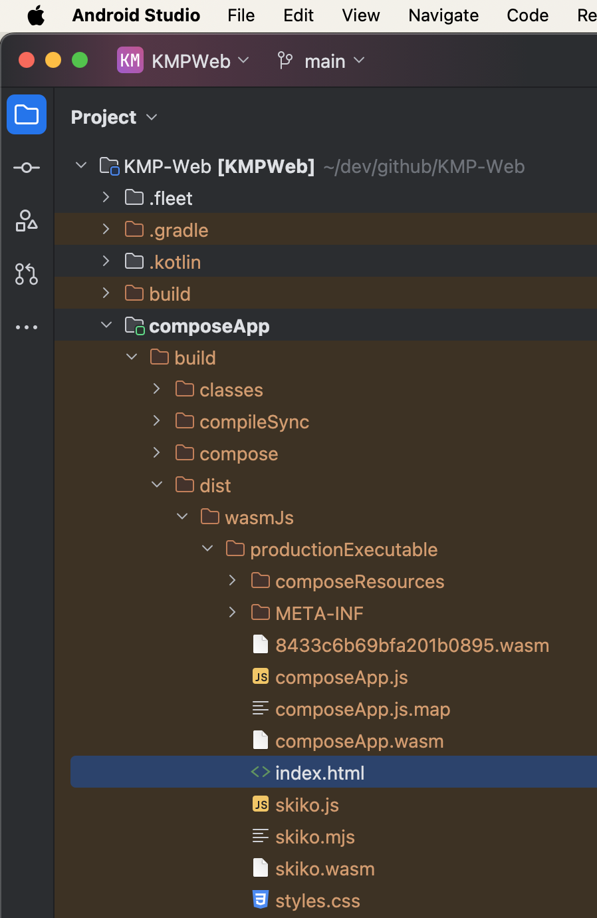Open the Code menu
The image size is (597, 918).
pos(528,15)
